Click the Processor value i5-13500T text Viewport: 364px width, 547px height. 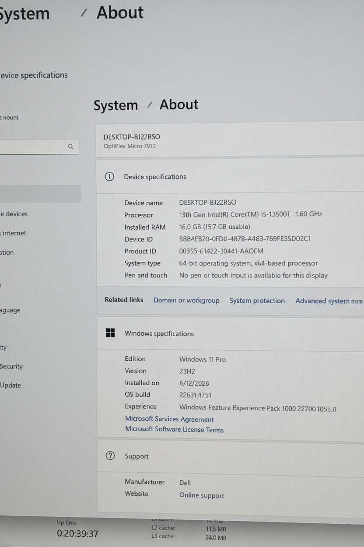coord(251,214)
